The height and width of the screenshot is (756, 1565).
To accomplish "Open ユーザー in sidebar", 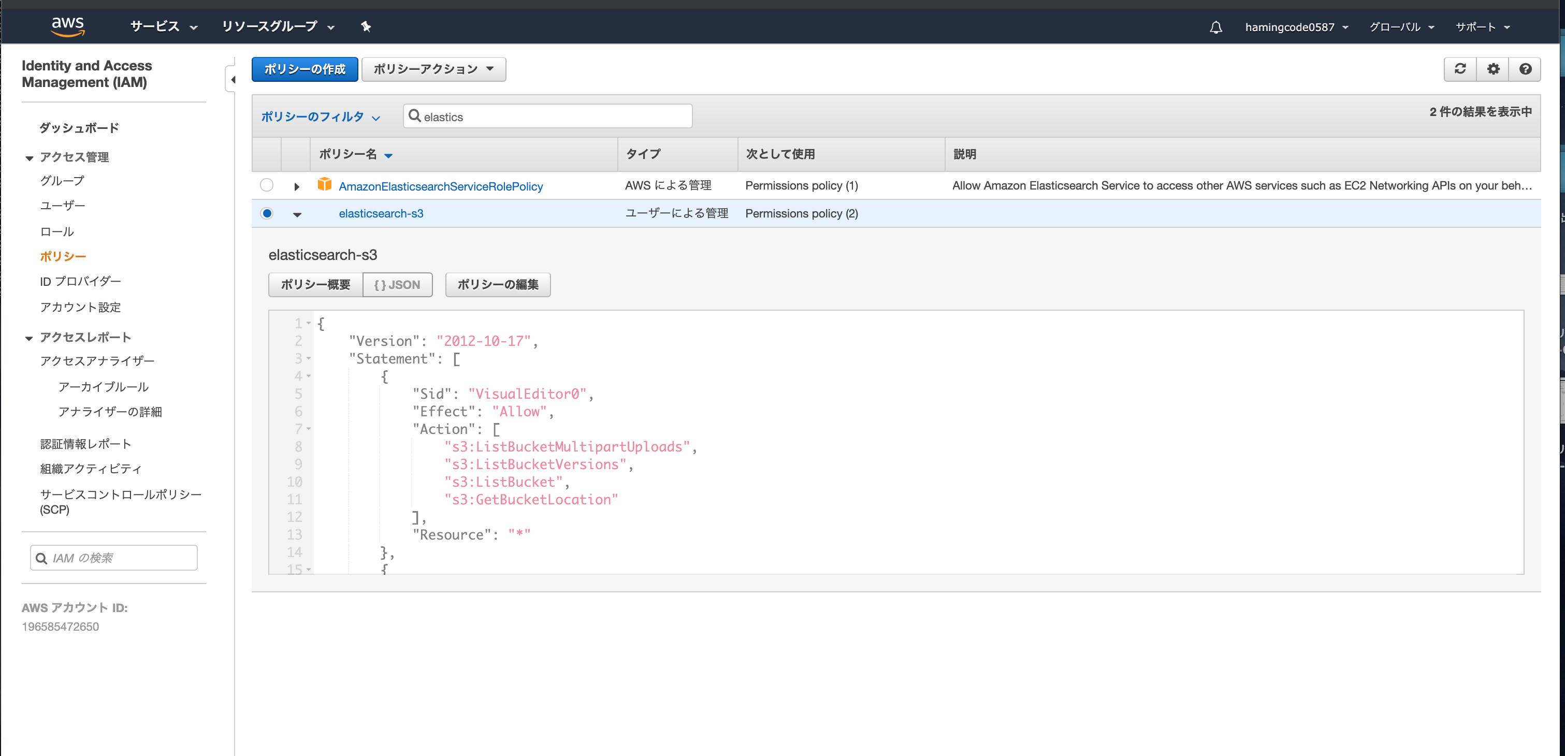I will 62,205.
